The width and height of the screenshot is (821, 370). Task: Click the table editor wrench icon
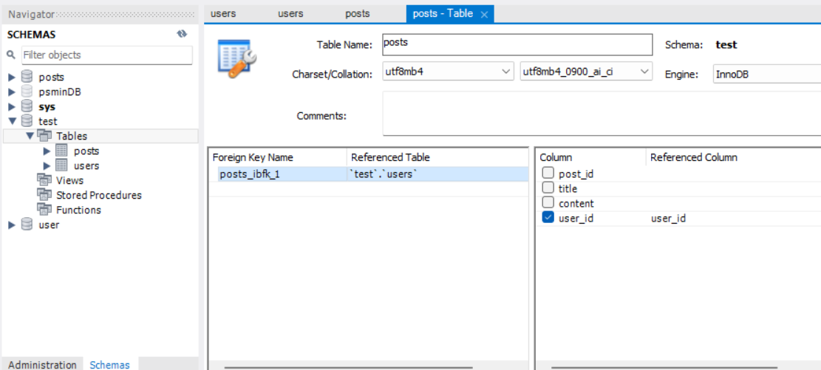pyautogui.click(x=236, y=58)
